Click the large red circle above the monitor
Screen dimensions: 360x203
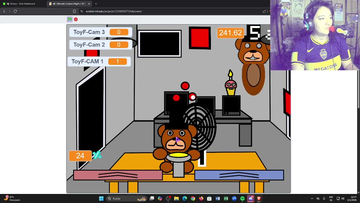coord(185,86)
